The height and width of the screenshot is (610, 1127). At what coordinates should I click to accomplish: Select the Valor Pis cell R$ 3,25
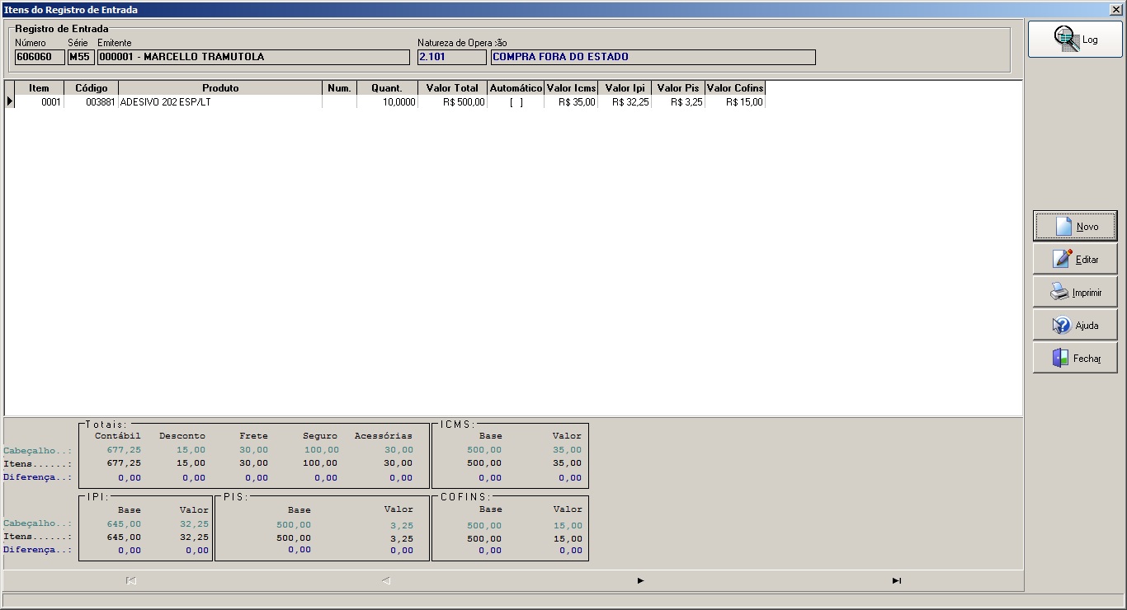click(678, 102)
